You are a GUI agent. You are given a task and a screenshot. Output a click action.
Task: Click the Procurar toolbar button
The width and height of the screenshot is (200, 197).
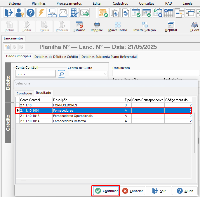pos(62,27)
